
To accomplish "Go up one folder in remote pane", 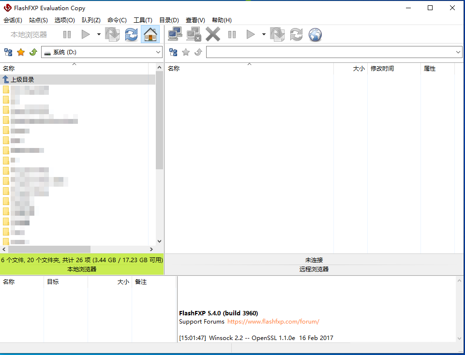I will coord(198,52).
